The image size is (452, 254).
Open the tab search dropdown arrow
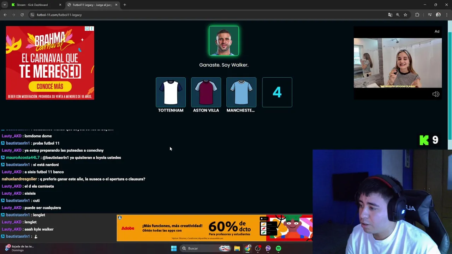[x=5, y=5]
